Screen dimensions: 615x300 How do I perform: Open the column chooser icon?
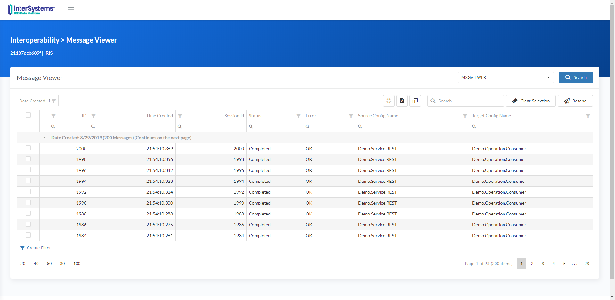point(415,101)
